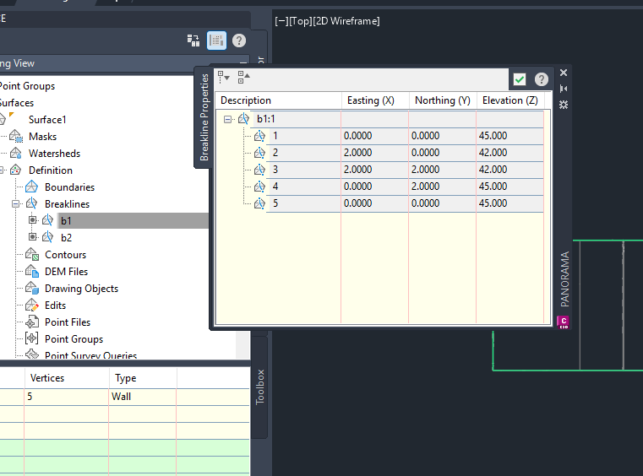Open the [-] viewport controls menu

tap(281, 21)
